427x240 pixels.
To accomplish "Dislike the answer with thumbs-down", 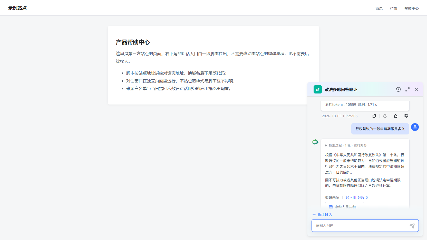I will coord(406,116).
